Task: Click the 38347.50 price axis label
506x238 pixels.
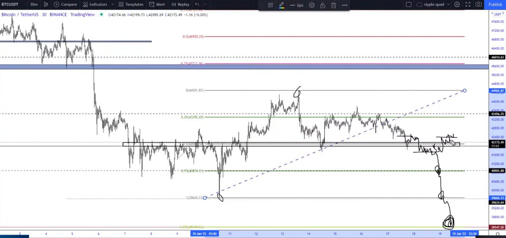Action: pos(496,227)
